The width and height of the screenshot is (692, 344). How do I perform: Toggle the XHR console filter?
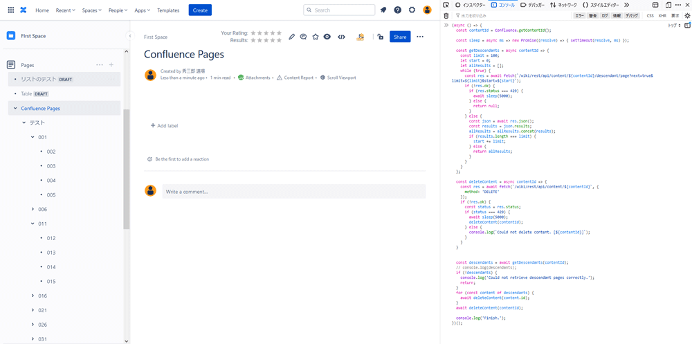[x=662, y=15]
